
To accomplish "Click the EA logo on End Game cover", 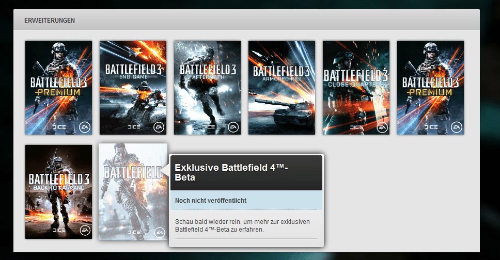I will point(159,126).
